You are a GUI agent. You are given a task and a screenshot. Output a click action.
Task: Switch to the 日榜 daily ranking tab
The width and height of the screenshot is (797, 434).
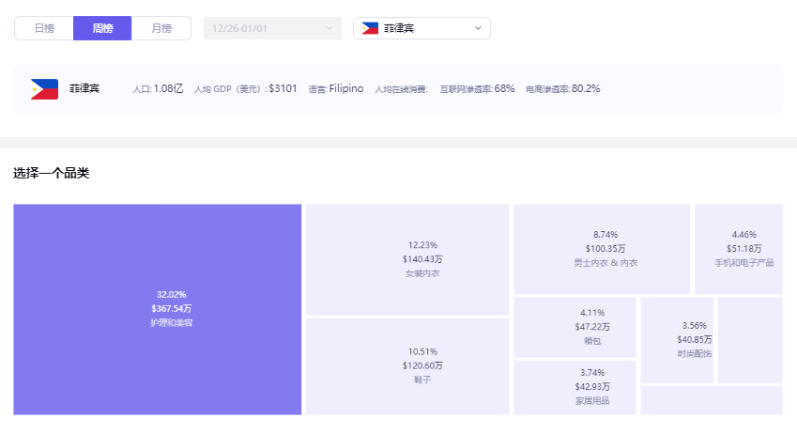coord(44,28)
